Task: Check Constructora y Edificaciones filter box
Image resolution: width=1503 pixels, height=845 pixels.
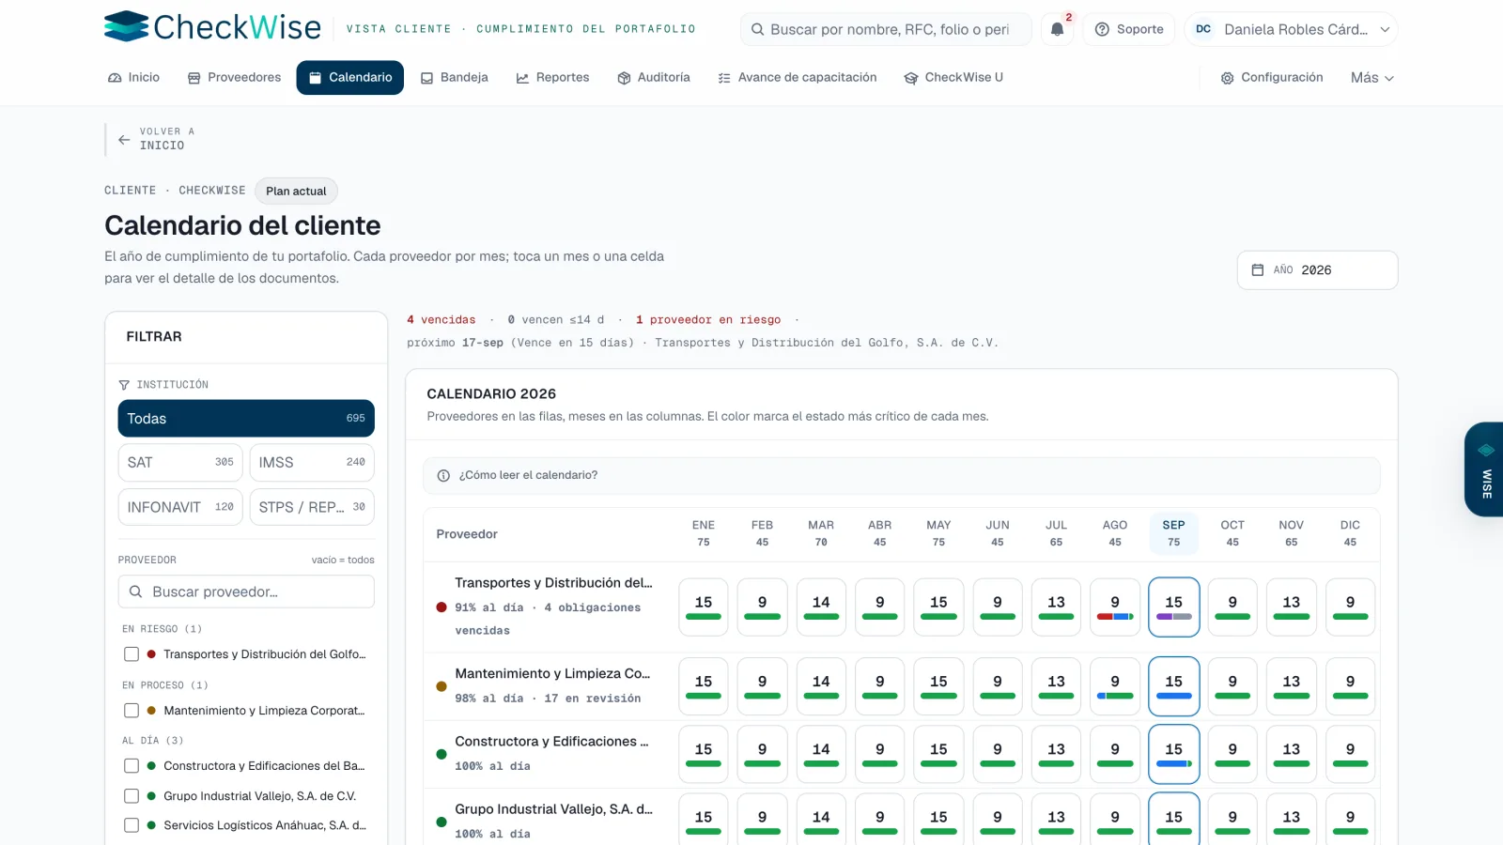Action: (x=132, y=766)
